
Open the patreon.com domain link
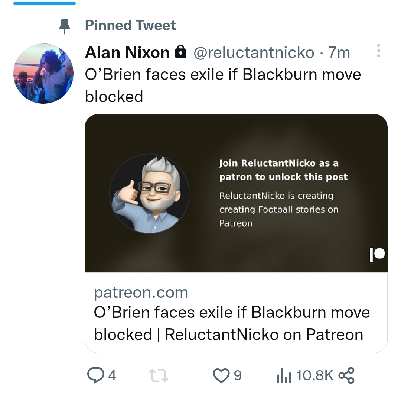pos(141,293)
